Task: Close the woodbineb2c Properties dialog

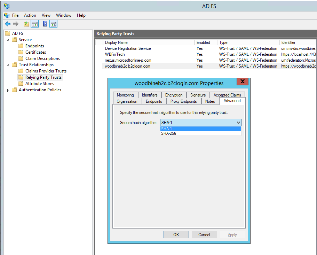Action: [243, 82]
